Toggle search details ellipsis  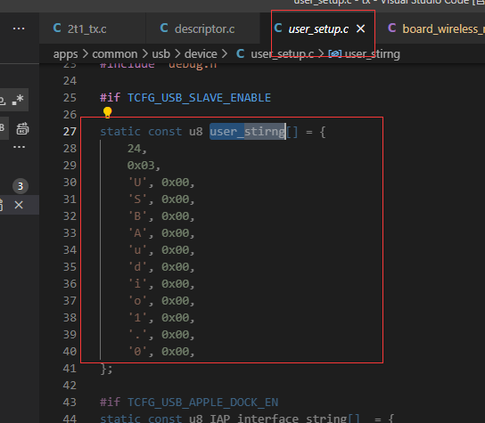click(20, 147)
